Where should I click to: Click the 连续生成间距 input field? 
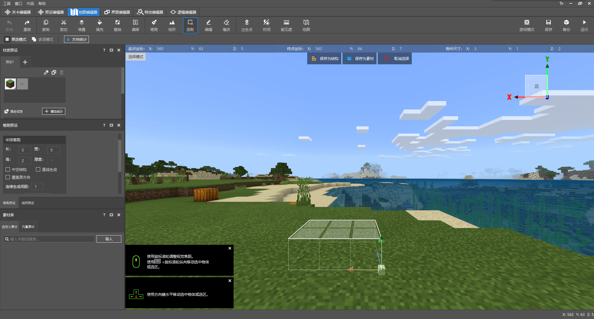pos(37,186)
